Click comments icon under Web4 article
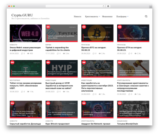The width and height of the screenshot is (159, 135). [x=22, y=54]
